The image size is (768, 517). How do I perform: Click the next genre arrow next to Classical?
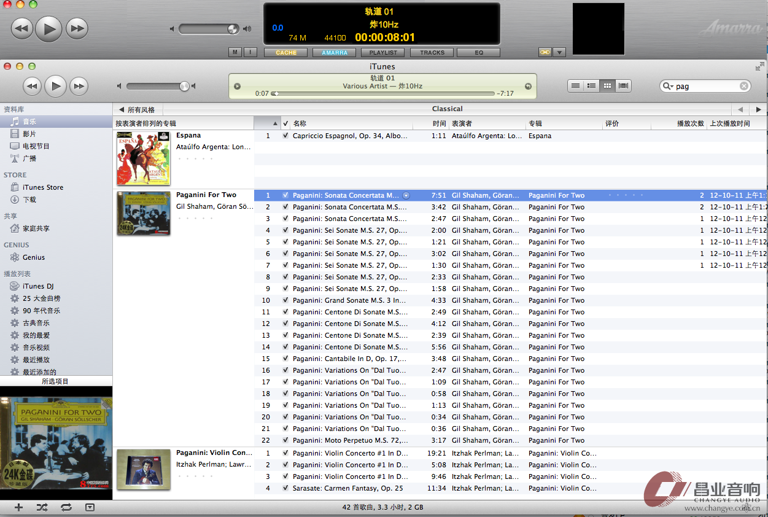(x=759, y=109)
